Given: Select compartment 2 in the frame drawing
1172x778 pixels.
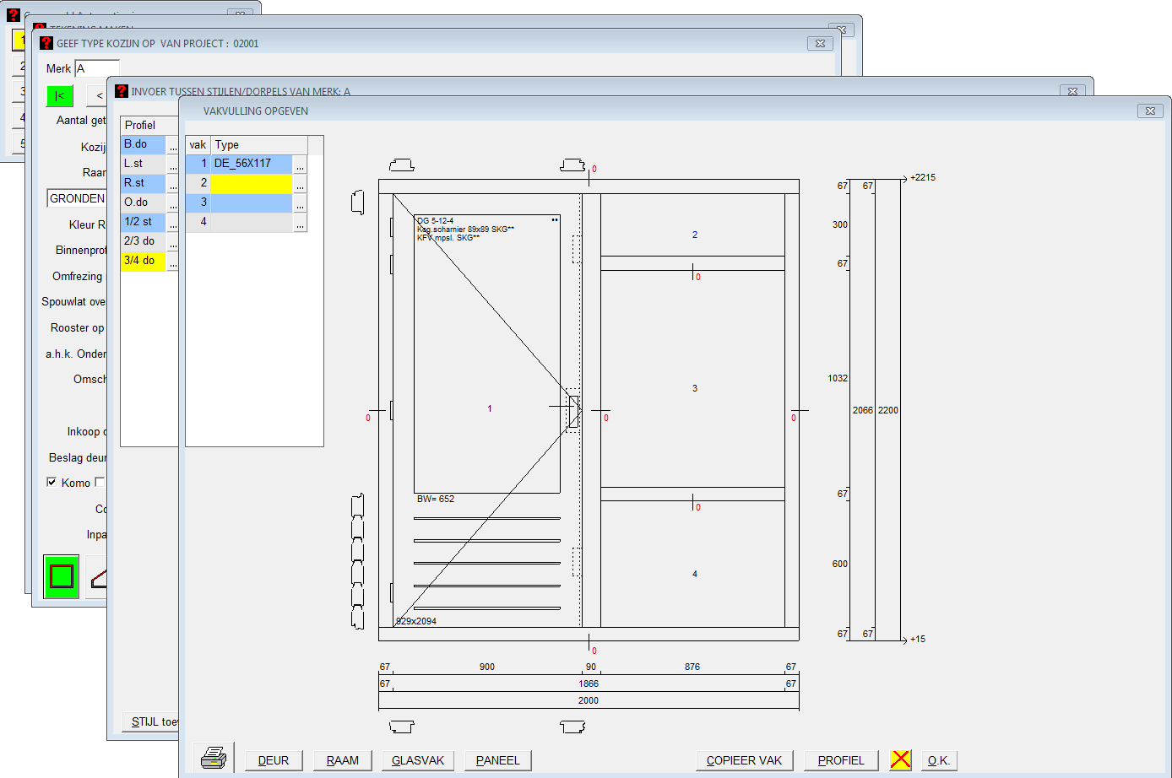Looking at the screenshot, I should pyautogui.click(x=694, y=235).
